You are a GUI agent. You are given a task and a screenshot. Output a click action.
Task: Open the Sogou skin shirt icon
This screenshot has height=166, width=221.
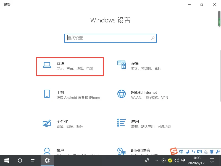tap(212, 152)
